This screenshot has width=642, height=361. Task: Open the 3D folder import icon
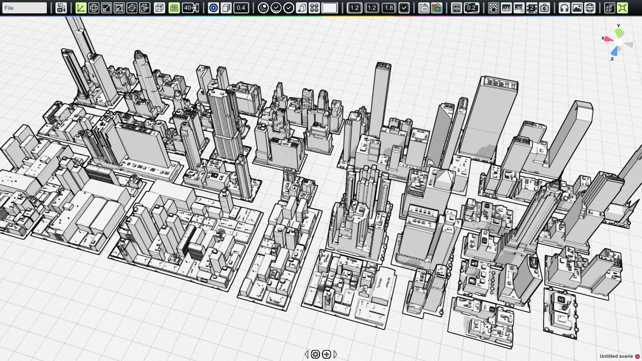423,8
